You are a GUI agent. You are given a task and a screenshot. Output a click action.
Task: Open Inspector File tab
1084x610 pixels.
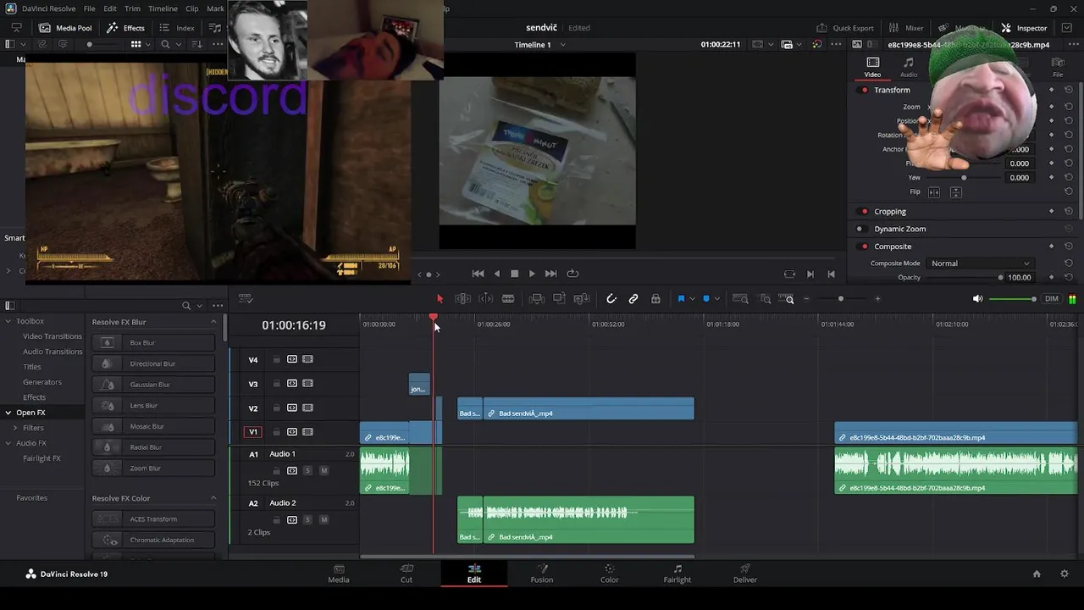click(x=1057, y=67)
